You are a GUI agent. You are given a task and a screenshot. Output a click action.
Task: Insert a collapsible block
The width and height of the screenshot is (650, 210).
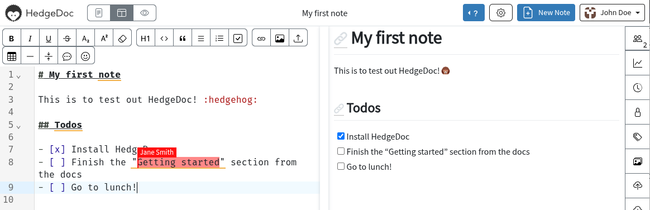[x=49, y=57]
